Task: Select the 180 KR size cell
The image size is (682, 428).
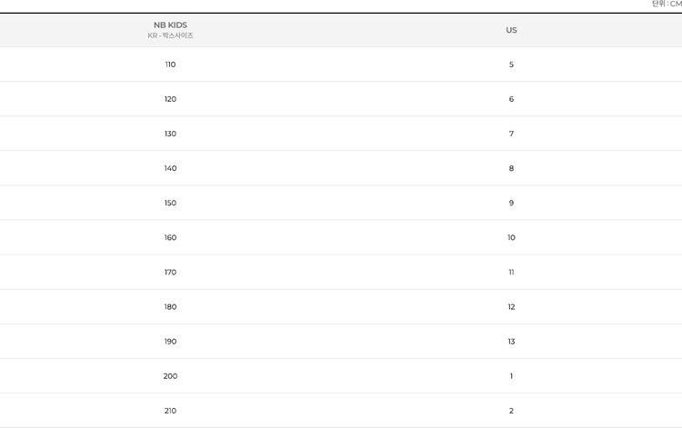Action: click(x=171, y=307)
